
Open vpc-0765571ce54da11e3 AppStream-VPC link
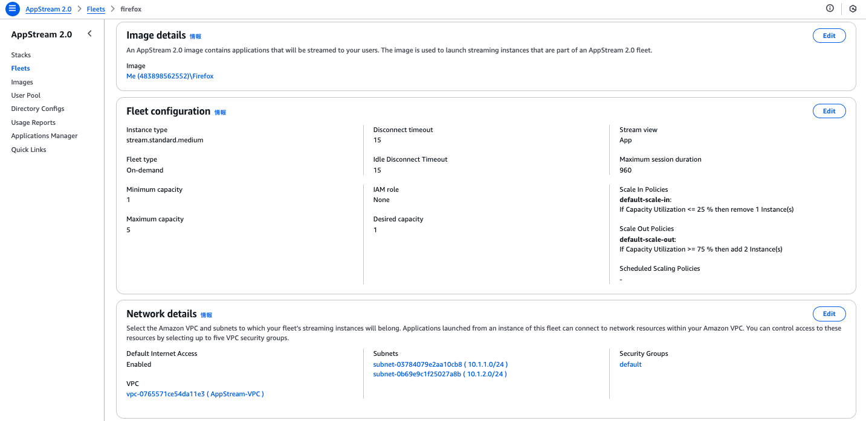[195, 394]
